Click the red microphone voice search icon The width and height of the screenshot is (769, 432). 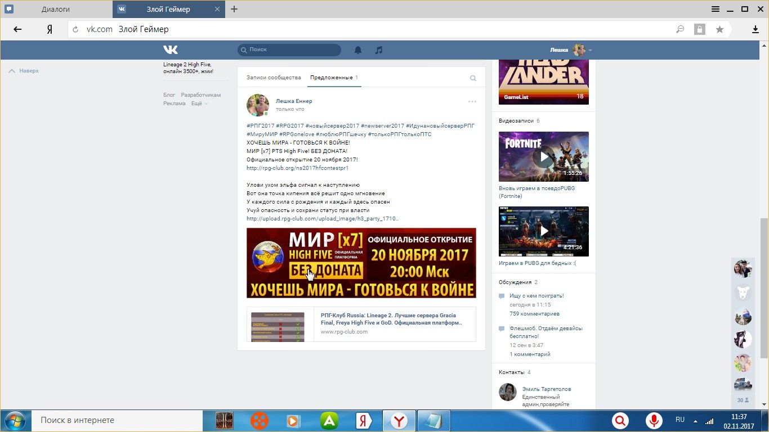tap(654, 421)
